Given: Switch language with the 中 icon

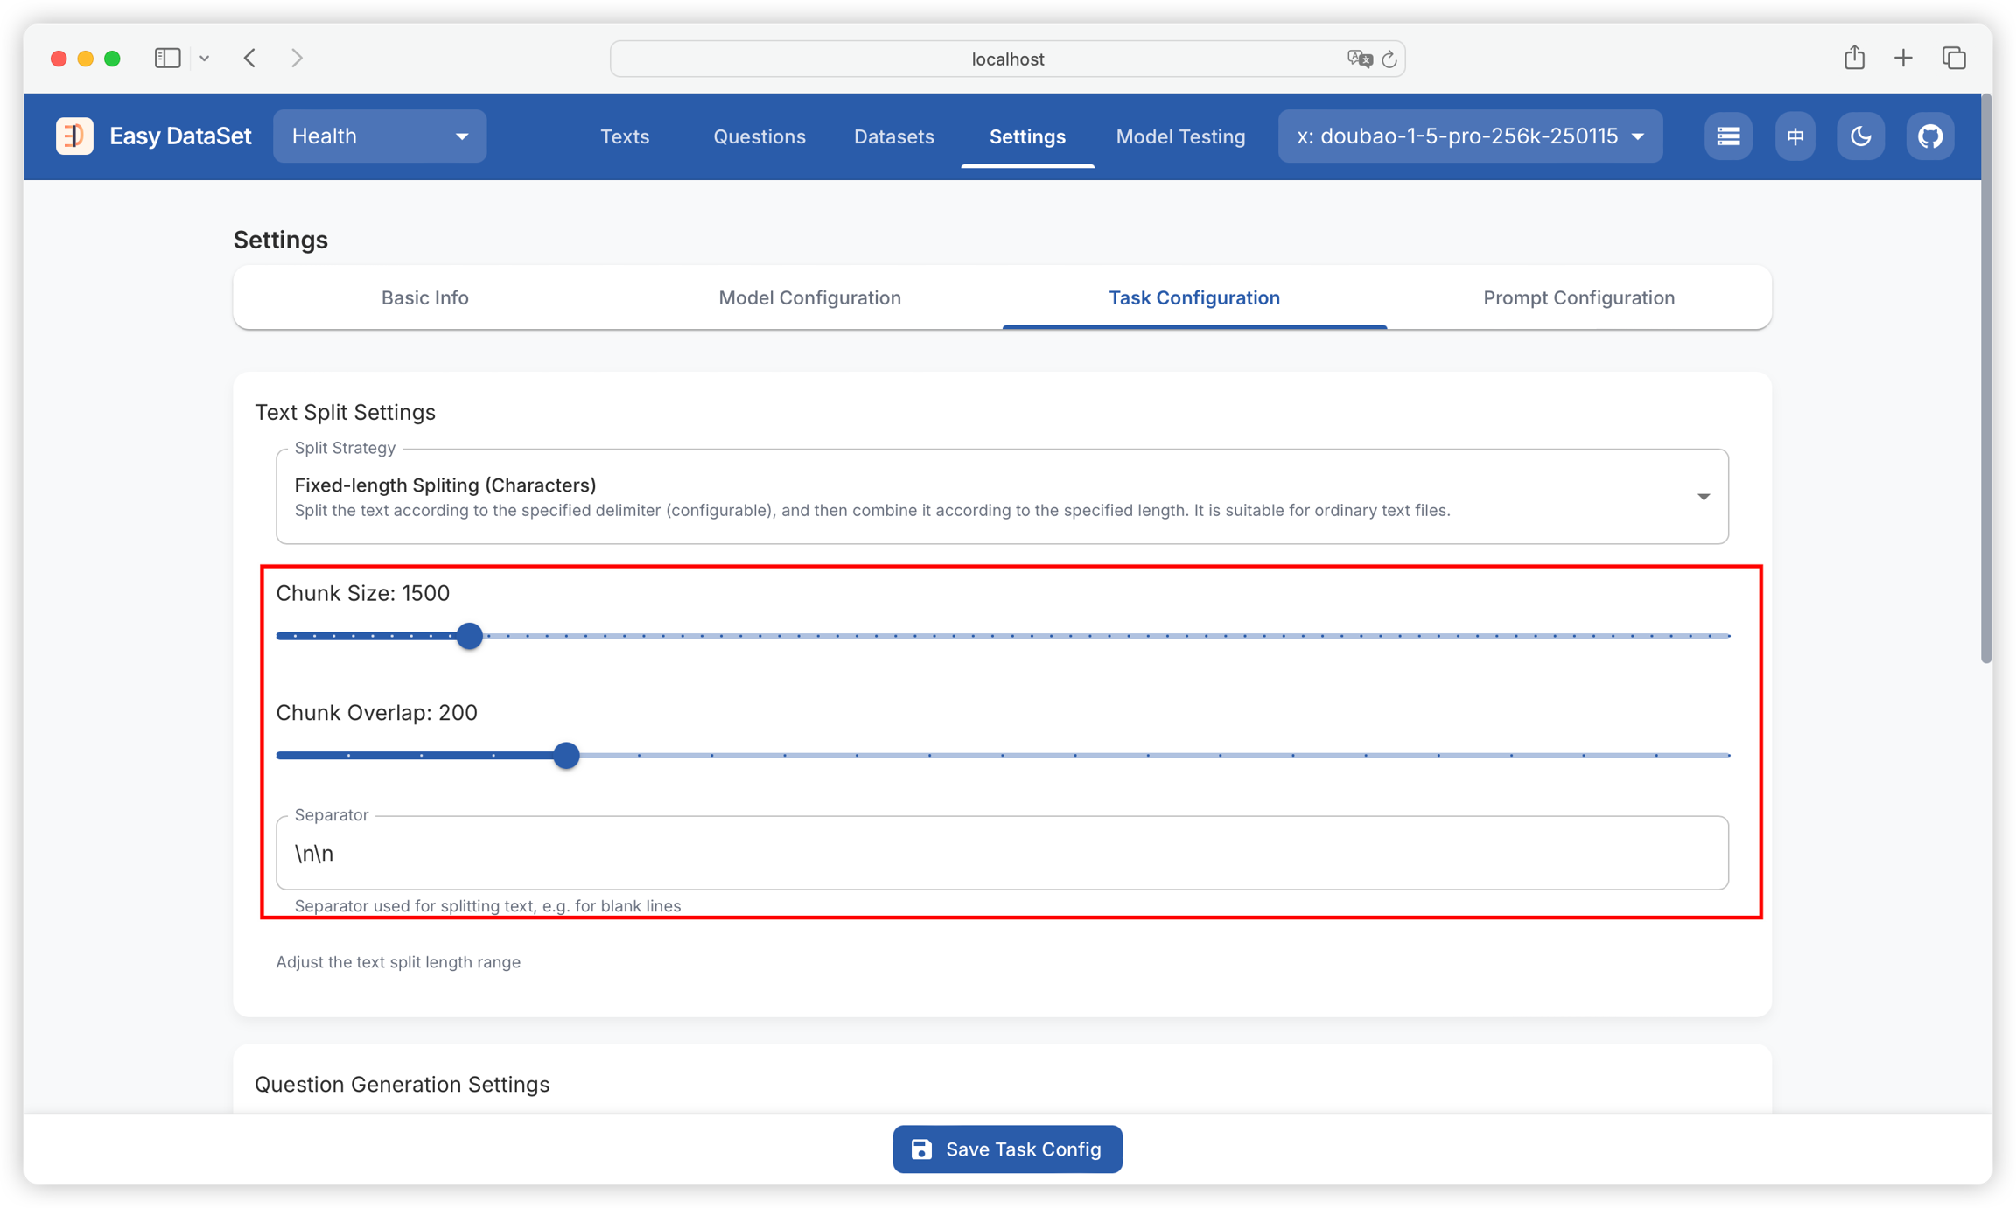Looking at the screenshot, I should click(x=1795, y=136).
